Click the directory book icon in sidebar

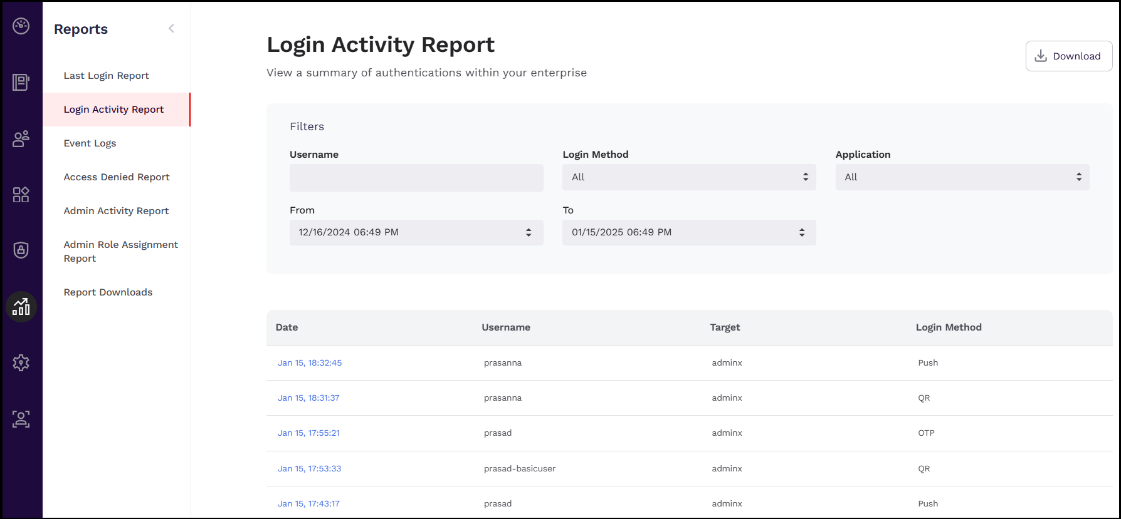pos(21,82)
